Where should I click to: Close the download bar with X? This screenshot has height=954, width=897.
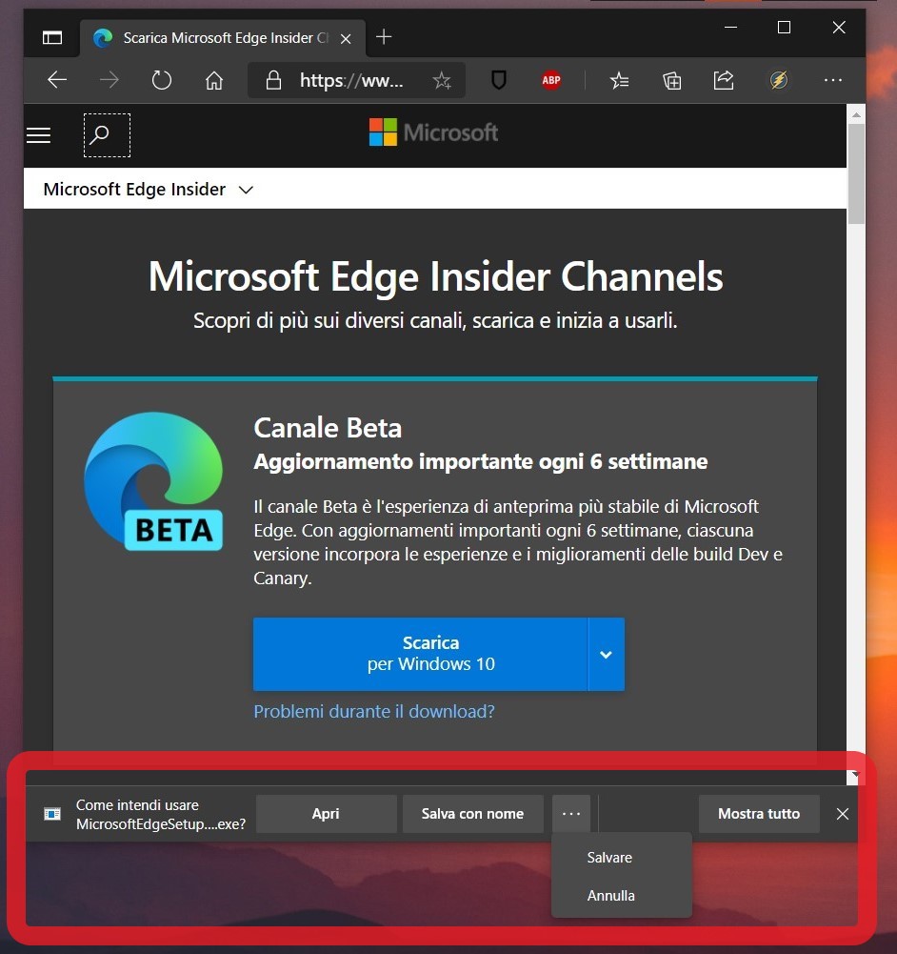(843, 814)
